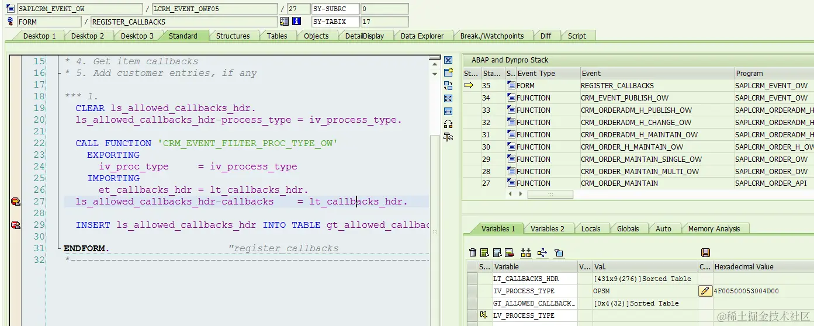Click the tool configuration icon below the headset
The image size is (814, 326).
(448, 137)
